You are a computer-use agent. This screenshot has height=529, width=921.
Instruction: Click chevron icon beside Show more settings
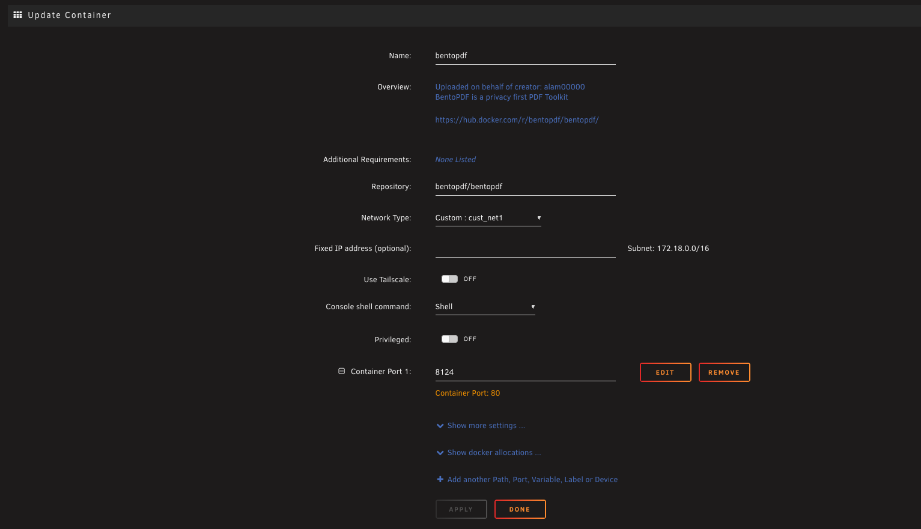click(x=440, y=426)
